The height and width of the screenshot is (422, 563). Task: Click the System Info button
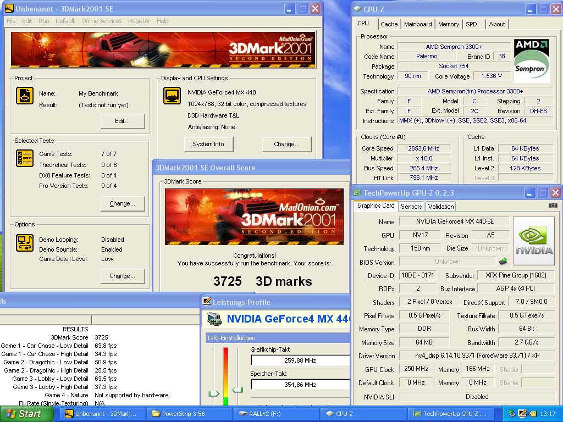coord(208,145)
